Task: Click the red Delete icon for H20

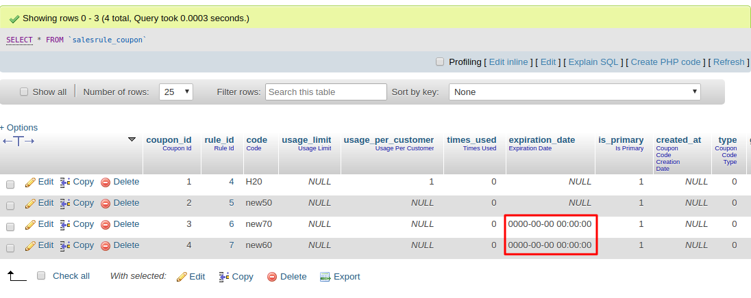Action: (106, 182)
